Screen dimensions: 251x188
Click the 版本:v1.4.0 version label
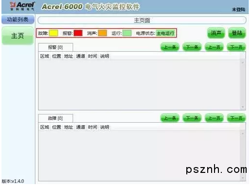(x=13, y=181)
